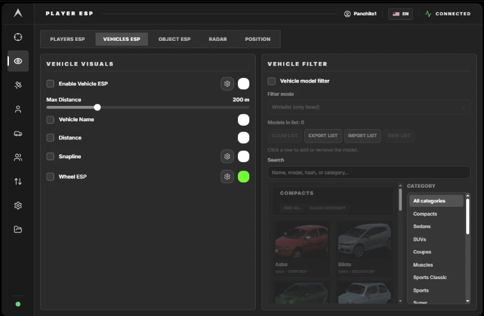Click the category list scroll up arrow
Image resolution: width=484 pixels, height=316 pixels.
[x=467, y=195]
